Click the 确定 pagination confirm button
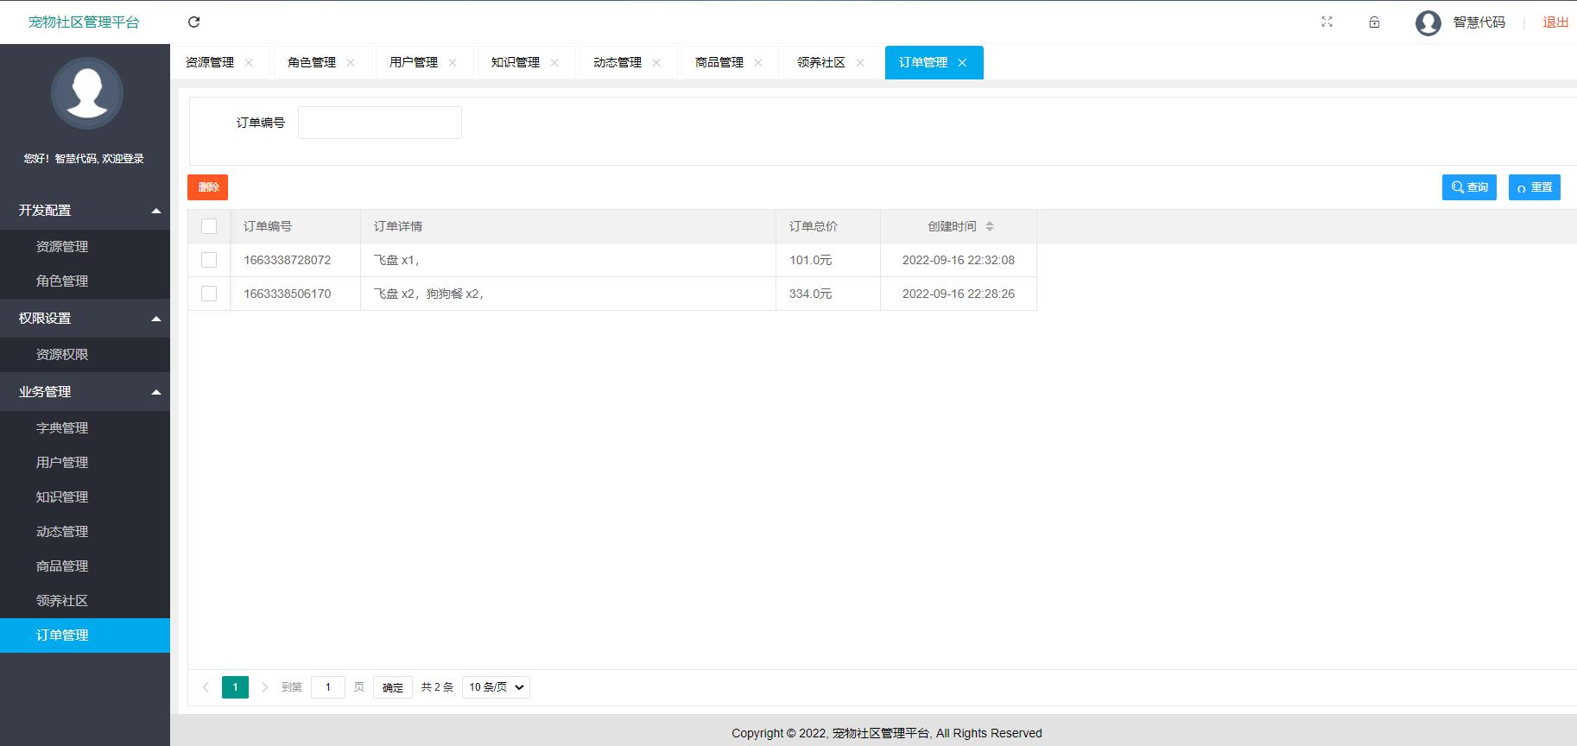The image size is (1577, 746). pos(393,687)
